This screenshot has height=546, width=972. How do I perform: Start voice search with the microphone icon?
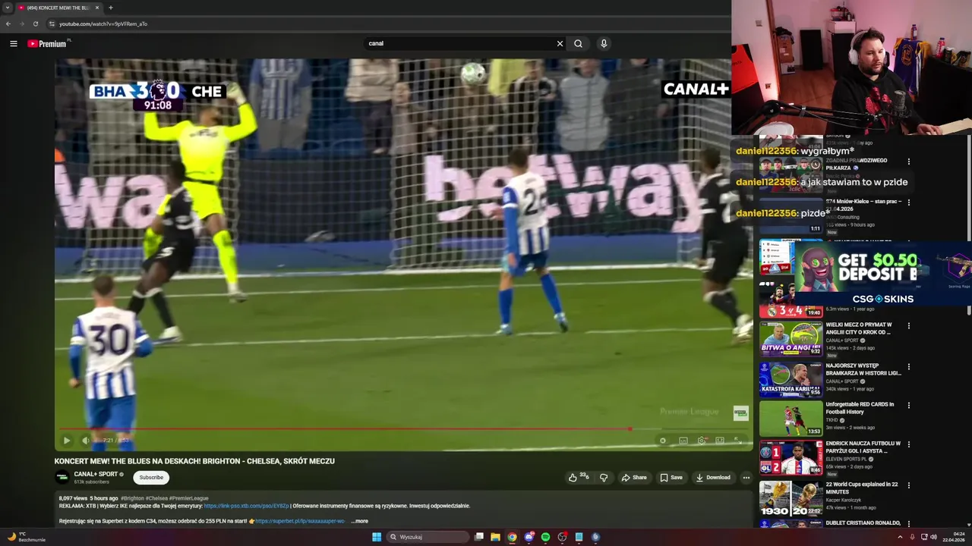(x=604, y=43)
